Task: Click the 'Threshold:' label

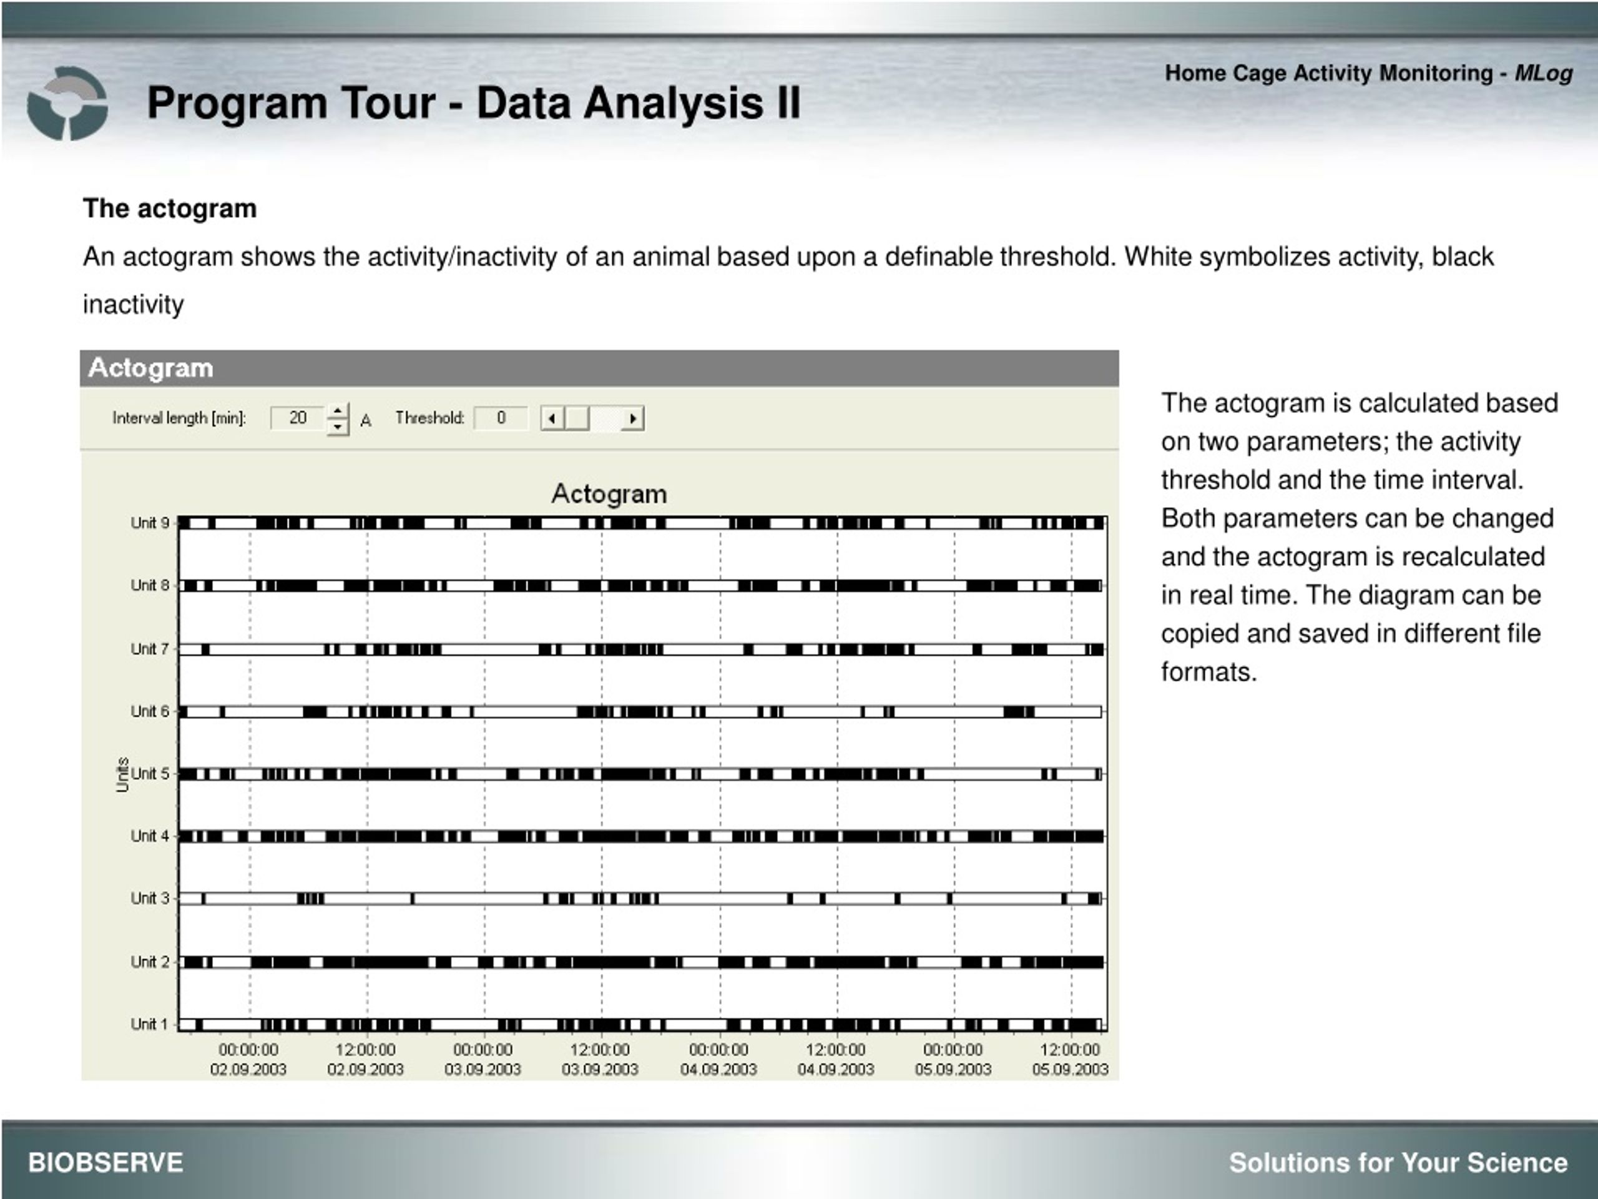Action: click(430, 418)
